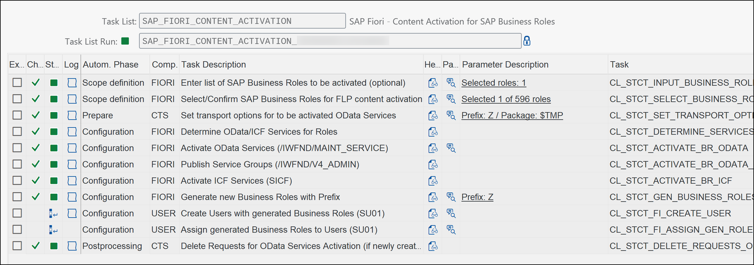754x265 pixels.
Task: Tick execute checkbox for Create Users task
Action: [17, 213]
